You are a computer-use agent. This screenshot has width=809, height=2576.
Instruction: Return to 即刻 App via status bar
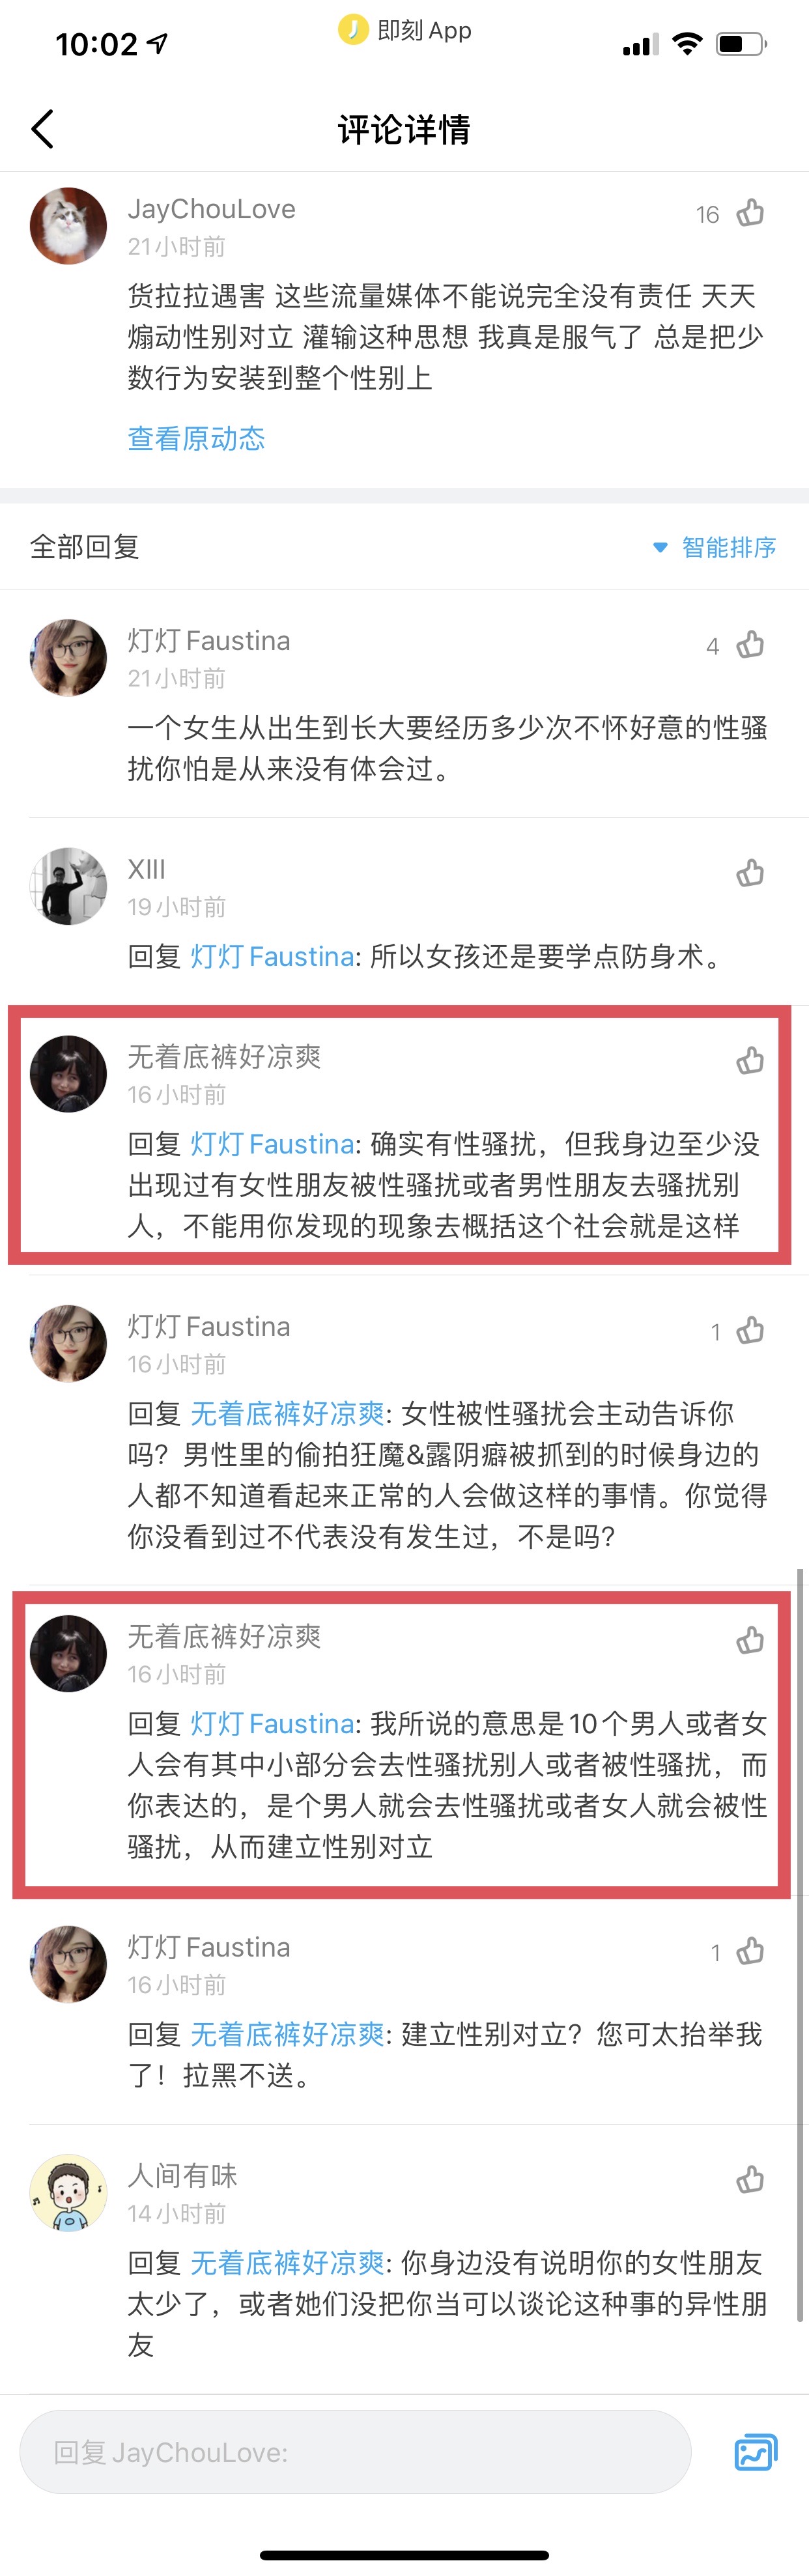pos(405,30)
